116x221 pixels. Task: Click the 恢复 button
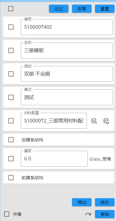click(x=82, y=9)
